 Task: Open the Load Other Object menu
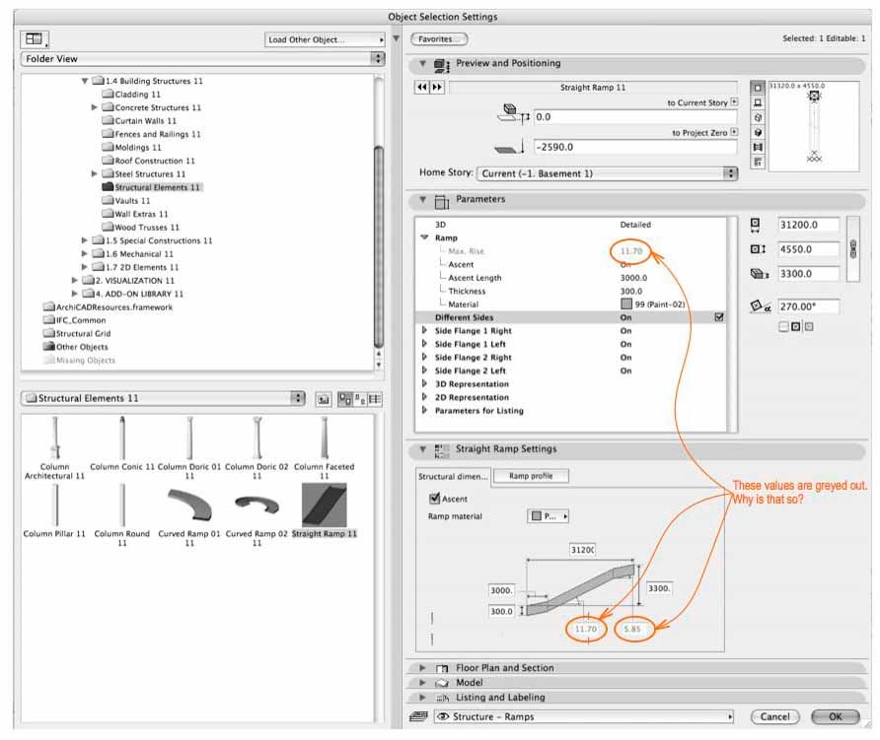coord(325,39)
